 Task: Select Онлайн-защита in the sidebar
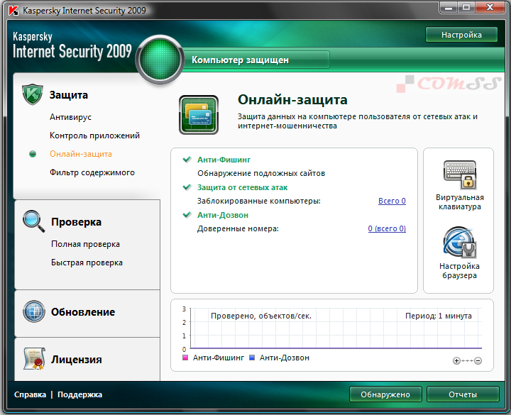click(x=81, y=154)
